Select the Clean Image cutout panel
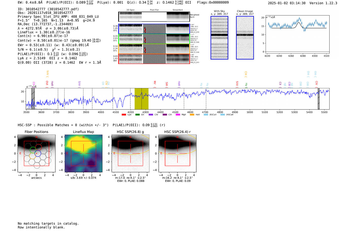The width and height of the screenshot is (355, 241). [245, 38]
